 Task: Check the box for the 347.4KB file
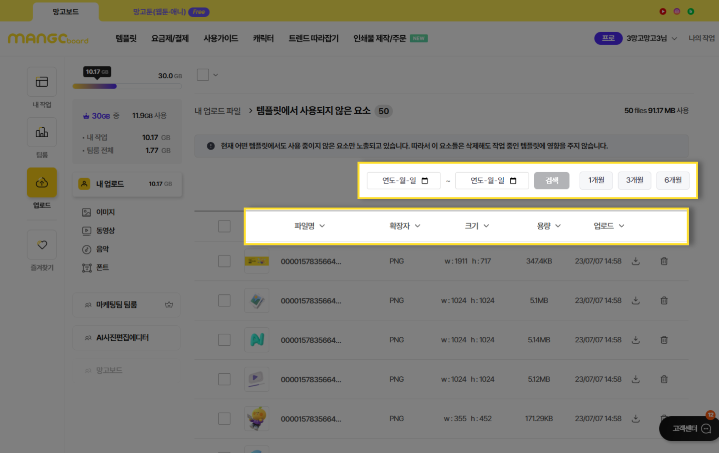point(224,261)
